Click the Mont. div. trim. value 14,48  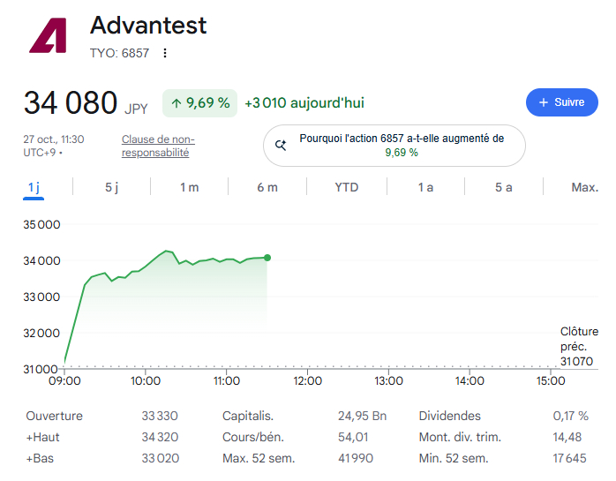pos(567,437)
